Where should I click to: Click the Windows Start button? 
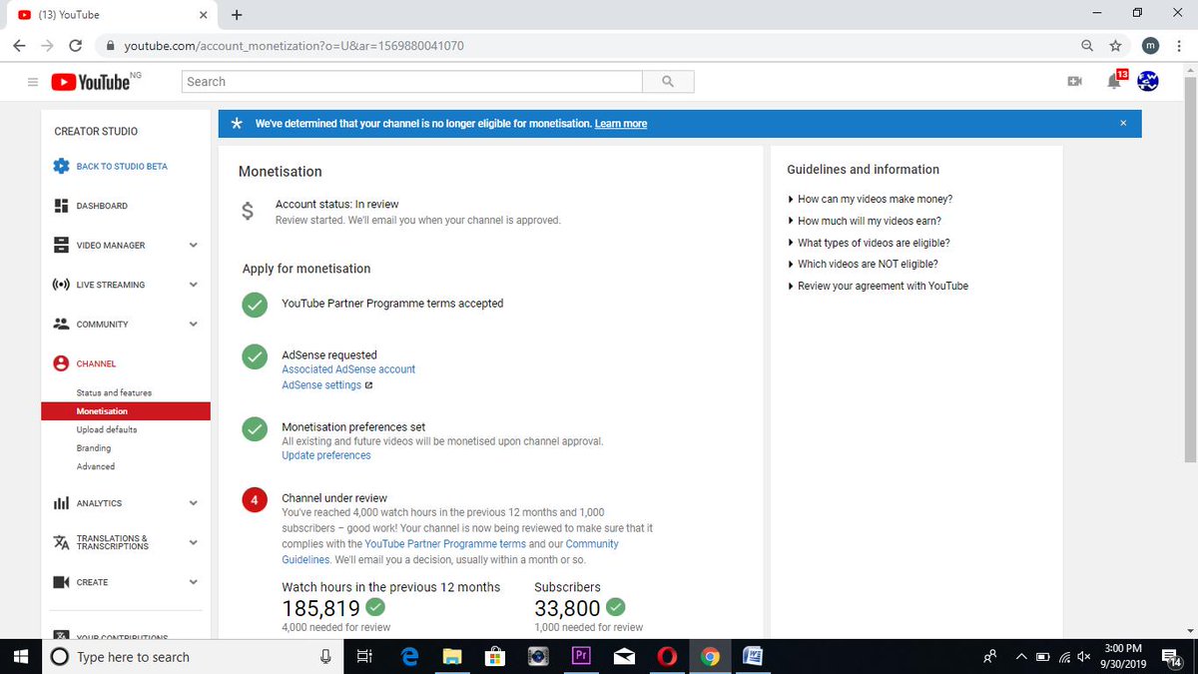point(19,656)
